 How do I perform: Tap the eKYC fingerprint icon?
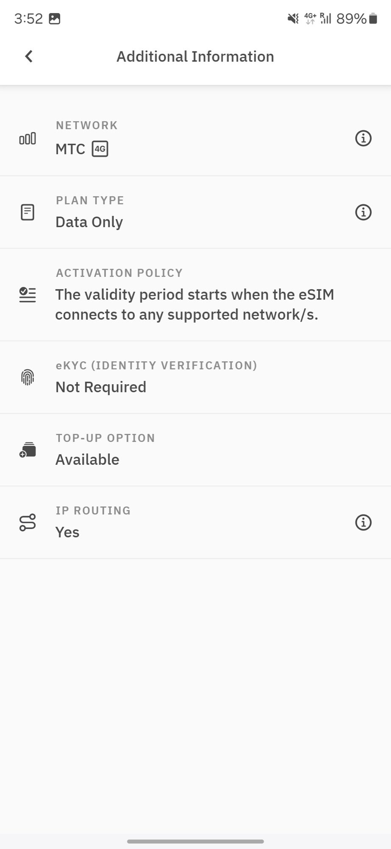point(28,377)
